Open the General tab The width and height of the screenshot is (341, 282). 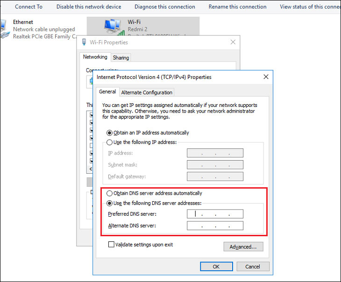click(x=107, y=92)
